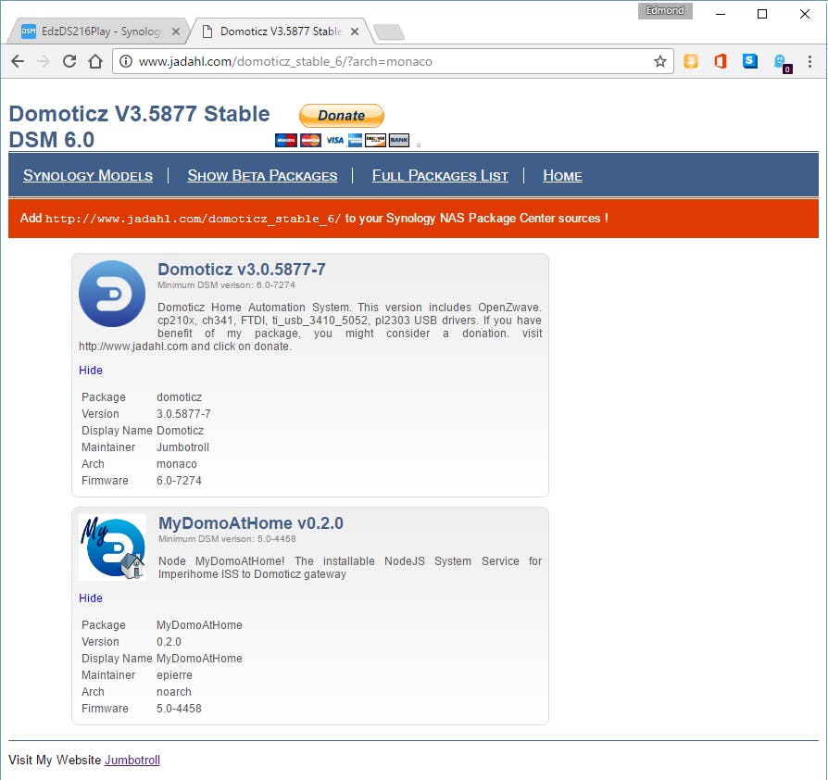828x780 pixels.
Task: Click firmware value 5.0-4458
Action: pyautogui.click(x=179, y=709)
